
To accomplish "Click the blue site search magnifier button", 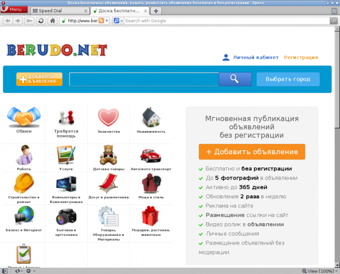I will tap(235, 79).
